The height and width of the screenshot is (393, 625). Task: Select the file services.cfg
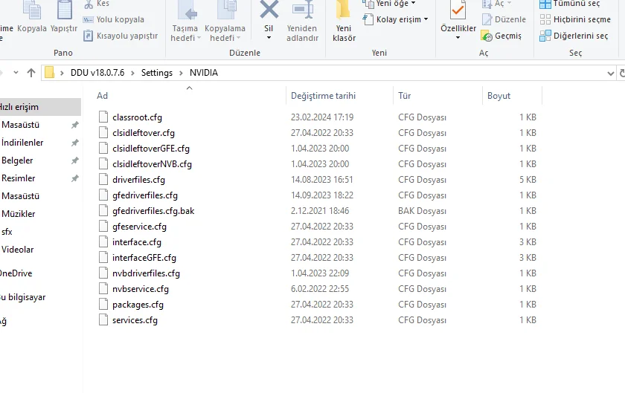(x=135, y=320)
